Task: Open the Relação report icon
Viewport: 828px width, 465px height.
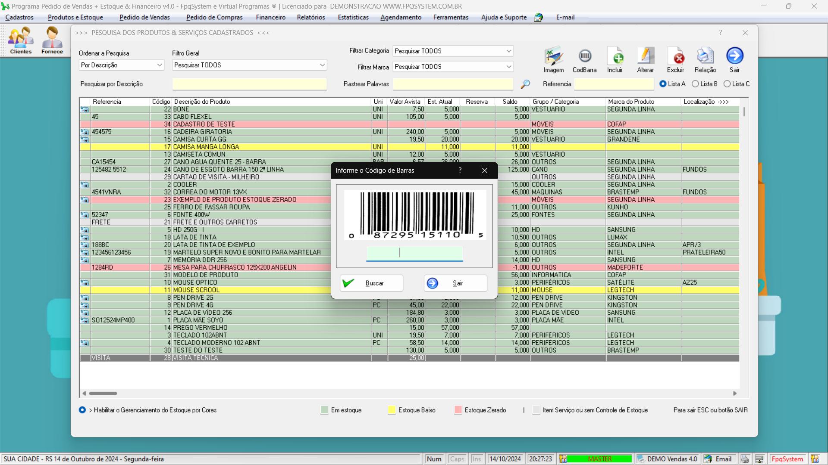Action: (706, 60)
